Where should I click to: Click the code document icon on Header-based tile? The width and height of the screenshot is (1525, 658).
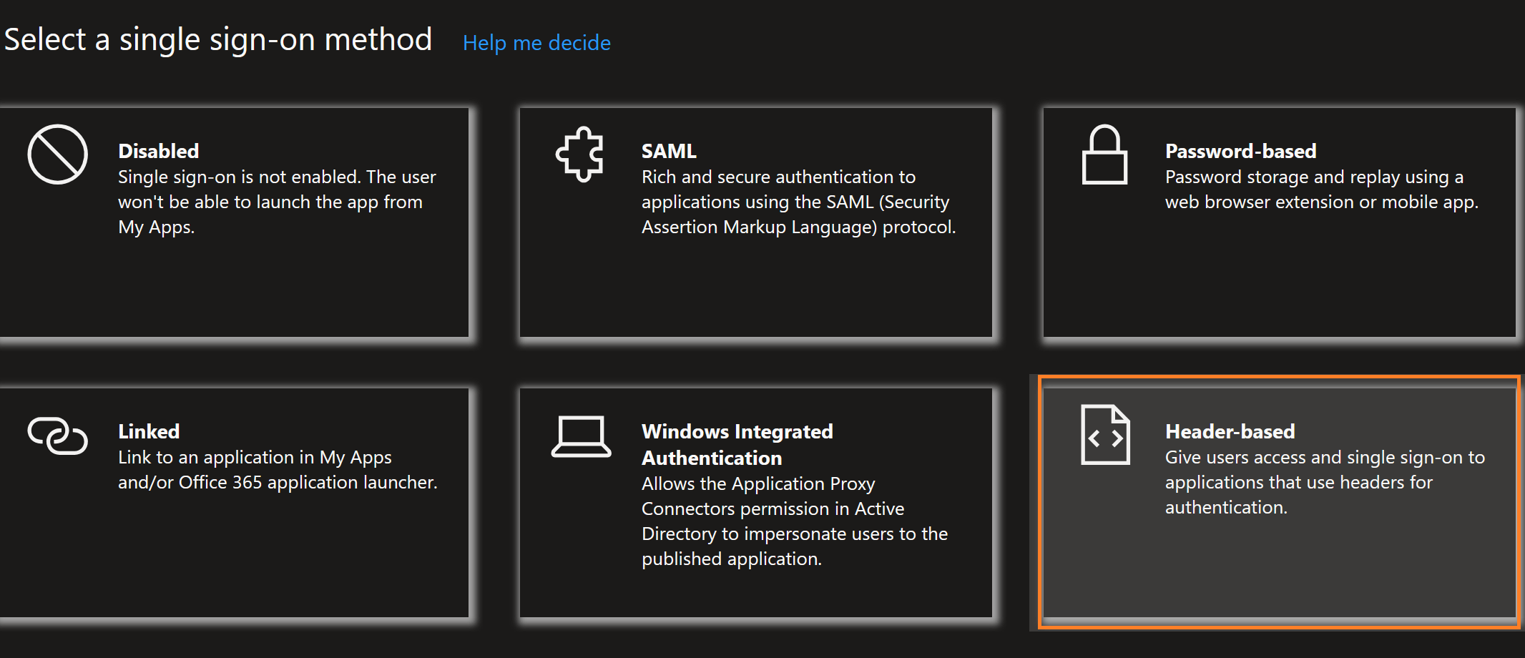click(1104, 435)
